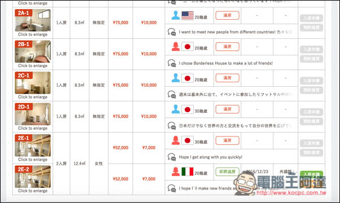Click 'Click to enlarge' under room 2E-2
This screenshot has width=340, height=203.
pyautogui.click(x=33, y=191)
